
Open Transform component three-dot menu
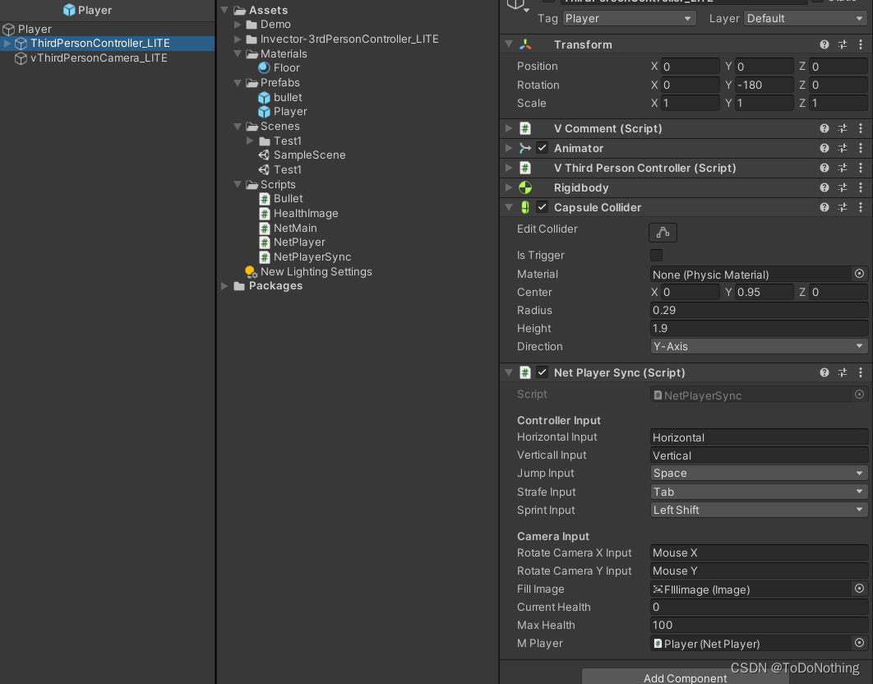coord(861,44)
